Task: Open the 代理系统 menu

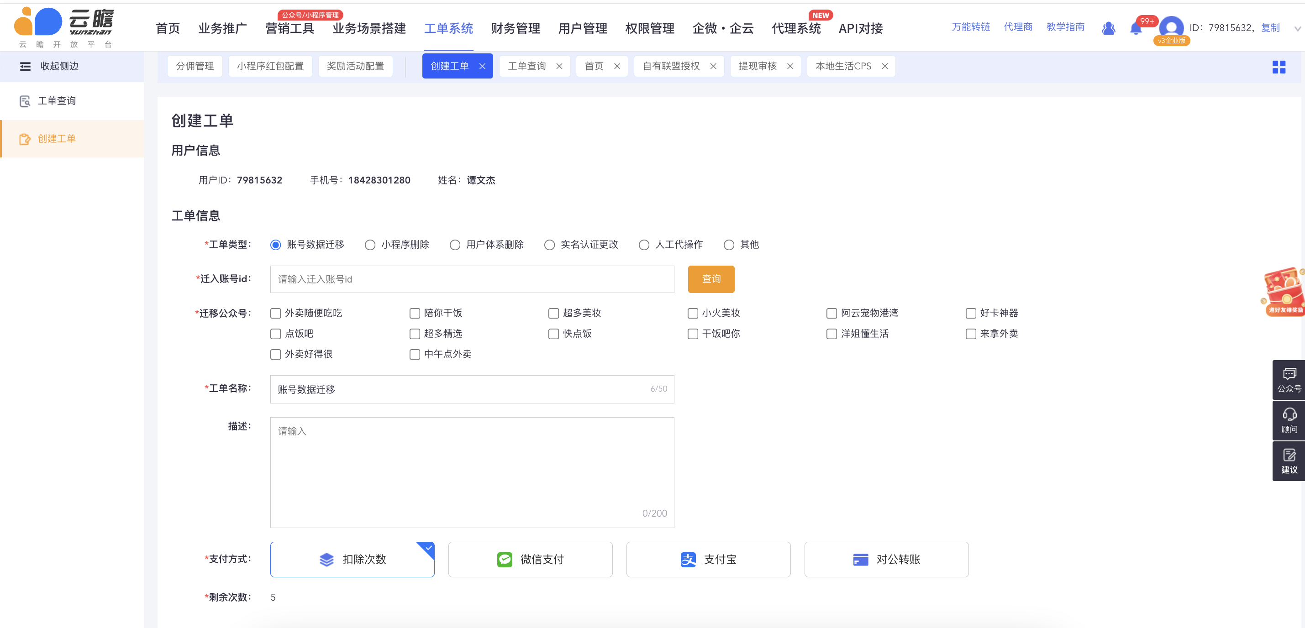Action: (x=796, y=29)
